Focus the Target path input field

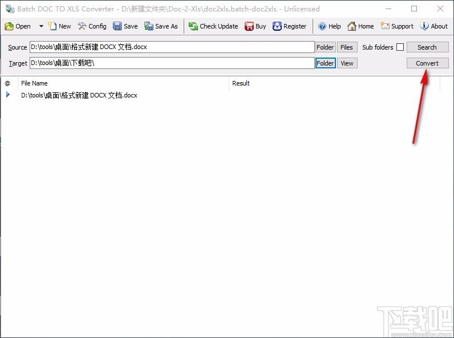[172, 63]
